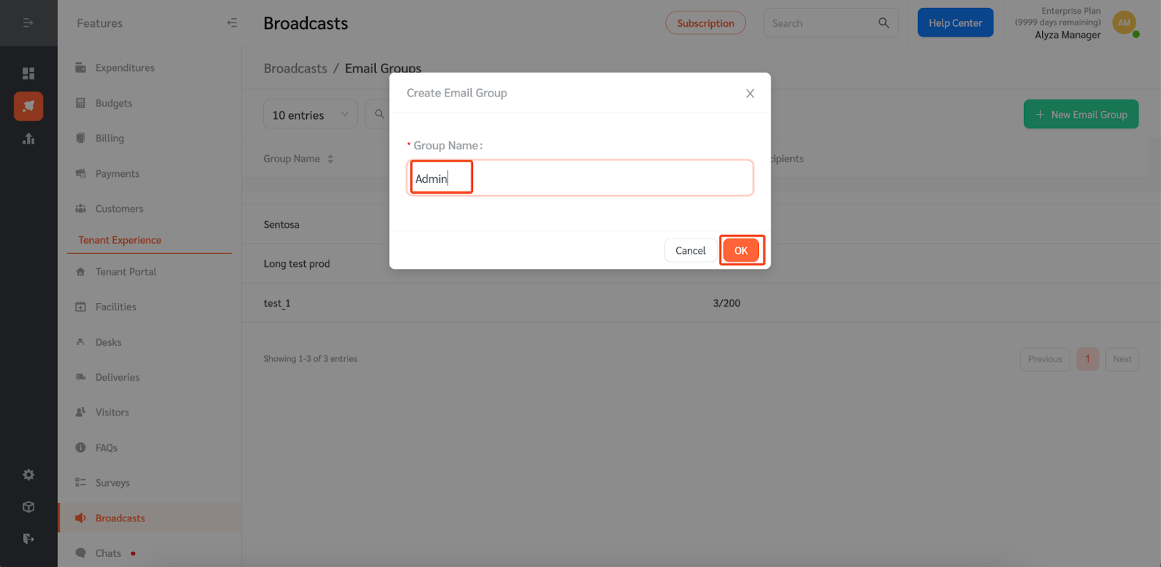Image resolution: width=1161 pixels, height=567 pixels.
Task: Open the Help Center button
Action: pyautogui.click(x=956, y=23)
